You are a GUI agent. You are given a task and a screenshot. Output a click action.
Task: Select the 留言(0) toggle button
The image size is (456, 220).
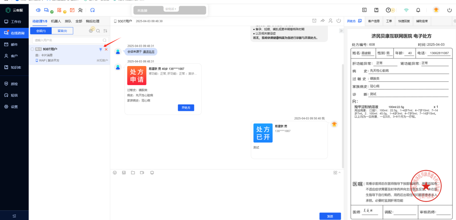click(62, 31)
